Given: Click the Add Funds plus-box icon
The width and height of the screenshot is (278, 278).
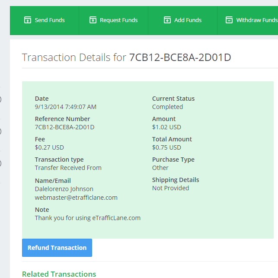Looking at the screenshot, I should click(x=167, y=20).
